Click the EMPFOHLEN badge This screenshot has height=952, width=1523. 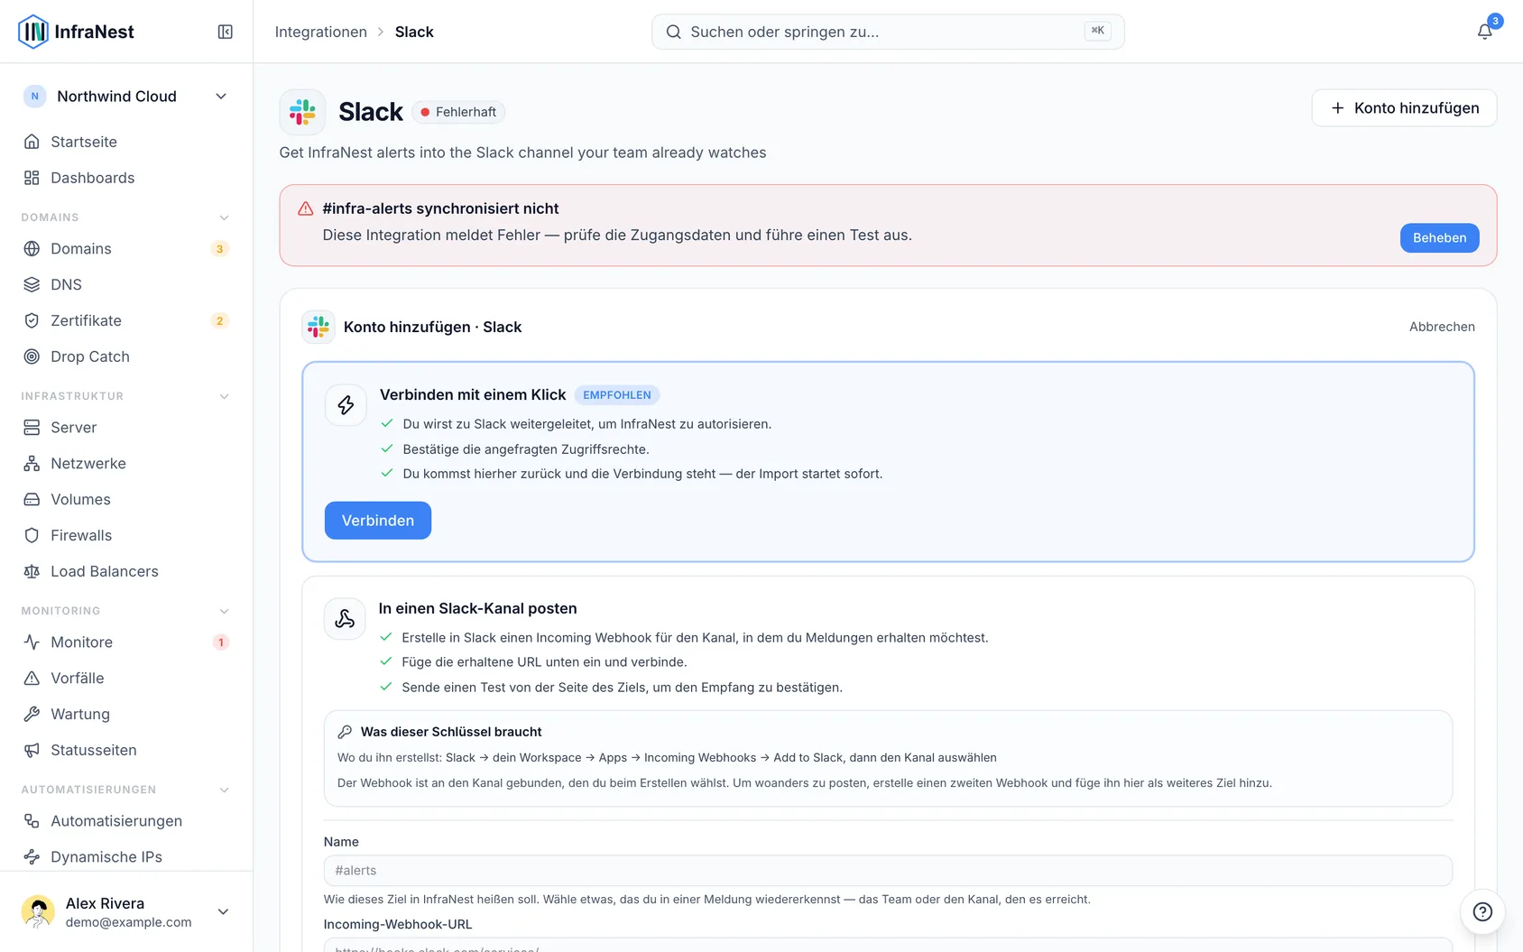(617, 395)
